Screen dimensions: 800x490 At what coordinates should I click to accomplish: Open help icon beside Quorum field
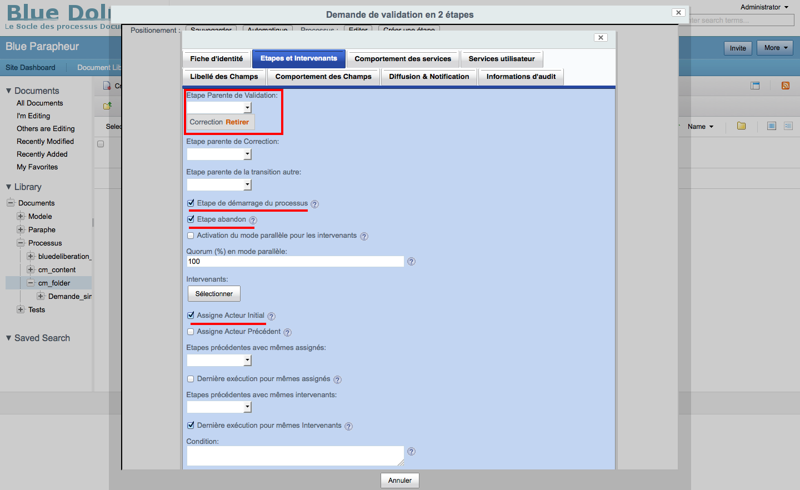(x=411, y=261)
